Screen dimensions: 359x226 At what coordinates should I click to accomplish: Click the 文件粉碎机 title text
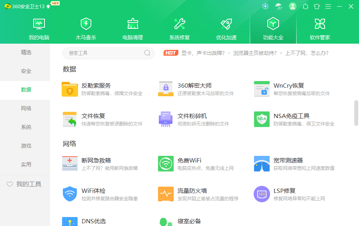pos(192,116)
